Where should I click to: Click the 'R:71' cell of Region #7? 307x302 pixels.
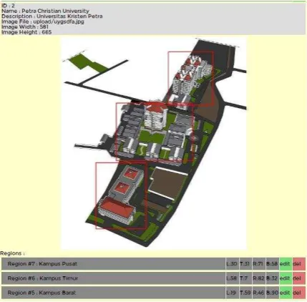point(259,264)
